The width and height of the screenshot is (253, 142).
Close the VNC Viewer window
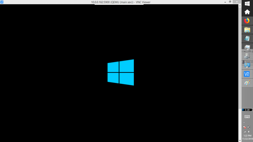[x=237, y=2]
